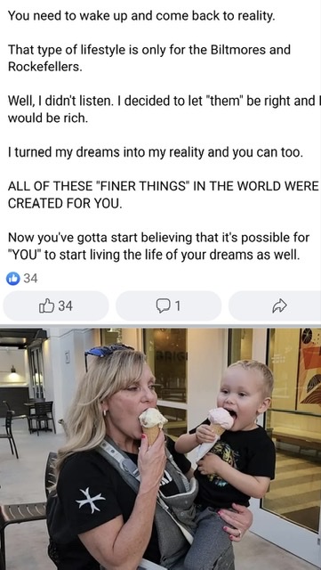Open the photo of woman and child eating ice cream

coord(160,449)
